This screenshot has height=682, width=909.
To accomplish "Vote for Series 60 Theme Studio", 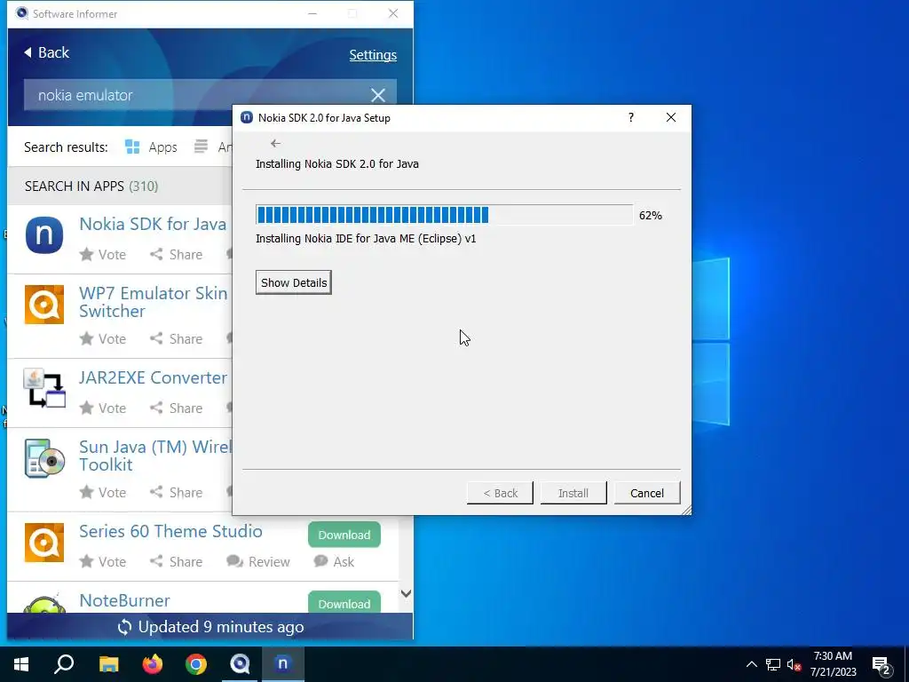I will coord(103,562).
